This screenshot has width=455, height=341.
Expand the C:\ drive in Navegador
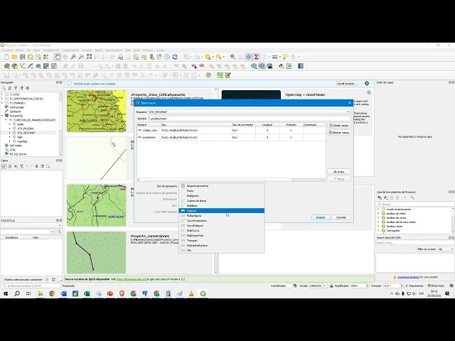point(2,94)
